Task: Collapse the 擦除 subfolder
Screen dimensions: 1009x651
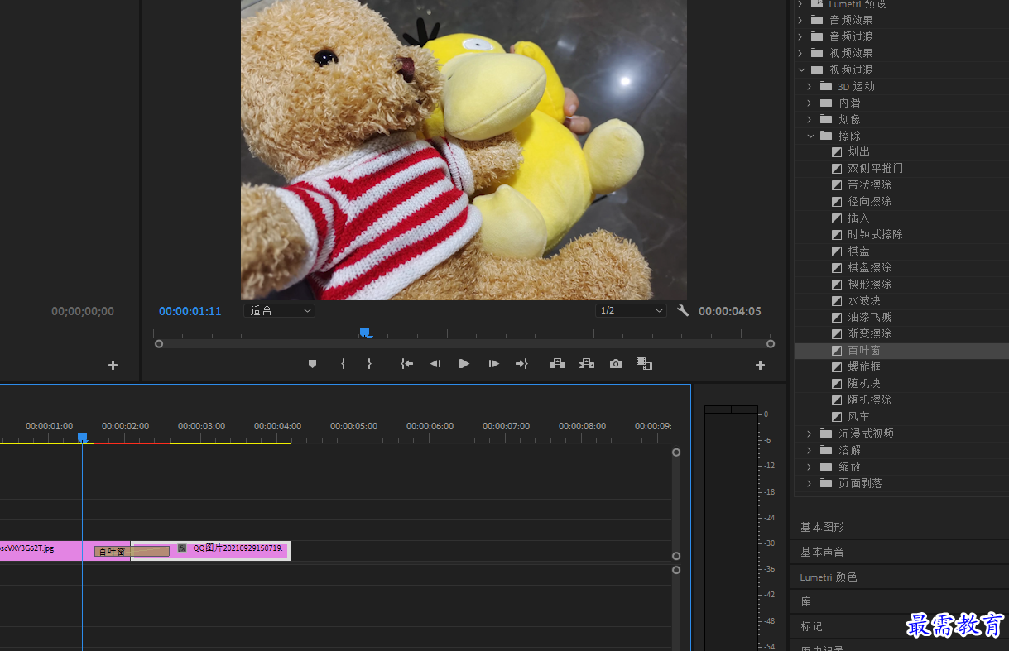Action: click(810, 136)
